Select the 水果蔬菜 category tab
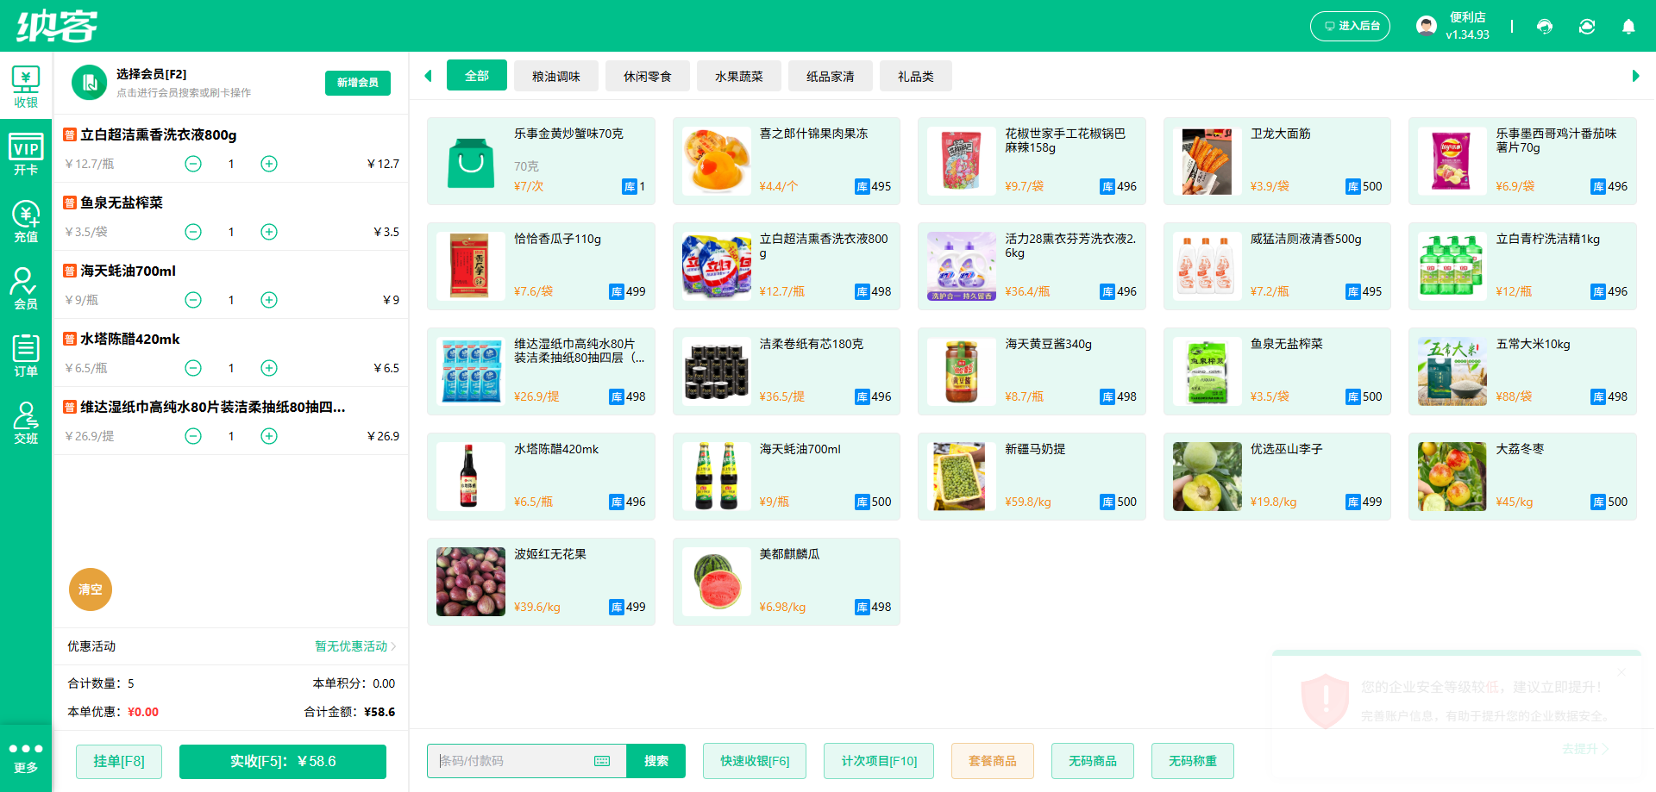 (739, 76)
